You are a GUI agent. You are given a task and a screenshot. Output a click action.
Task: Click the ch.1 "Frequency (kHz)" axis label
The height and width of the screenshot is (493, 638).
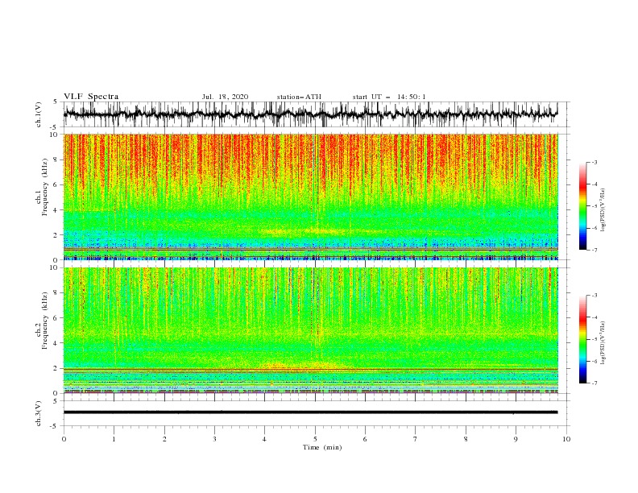click(x=45, y=188)
